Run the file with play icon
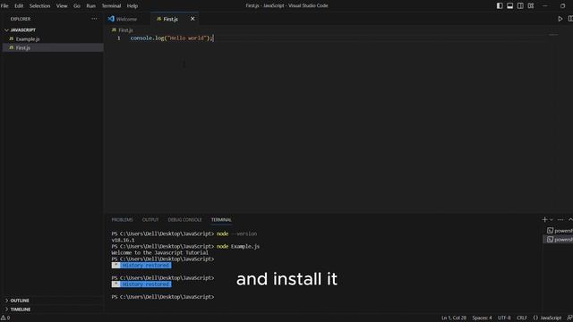 click(x=560, y=19)
